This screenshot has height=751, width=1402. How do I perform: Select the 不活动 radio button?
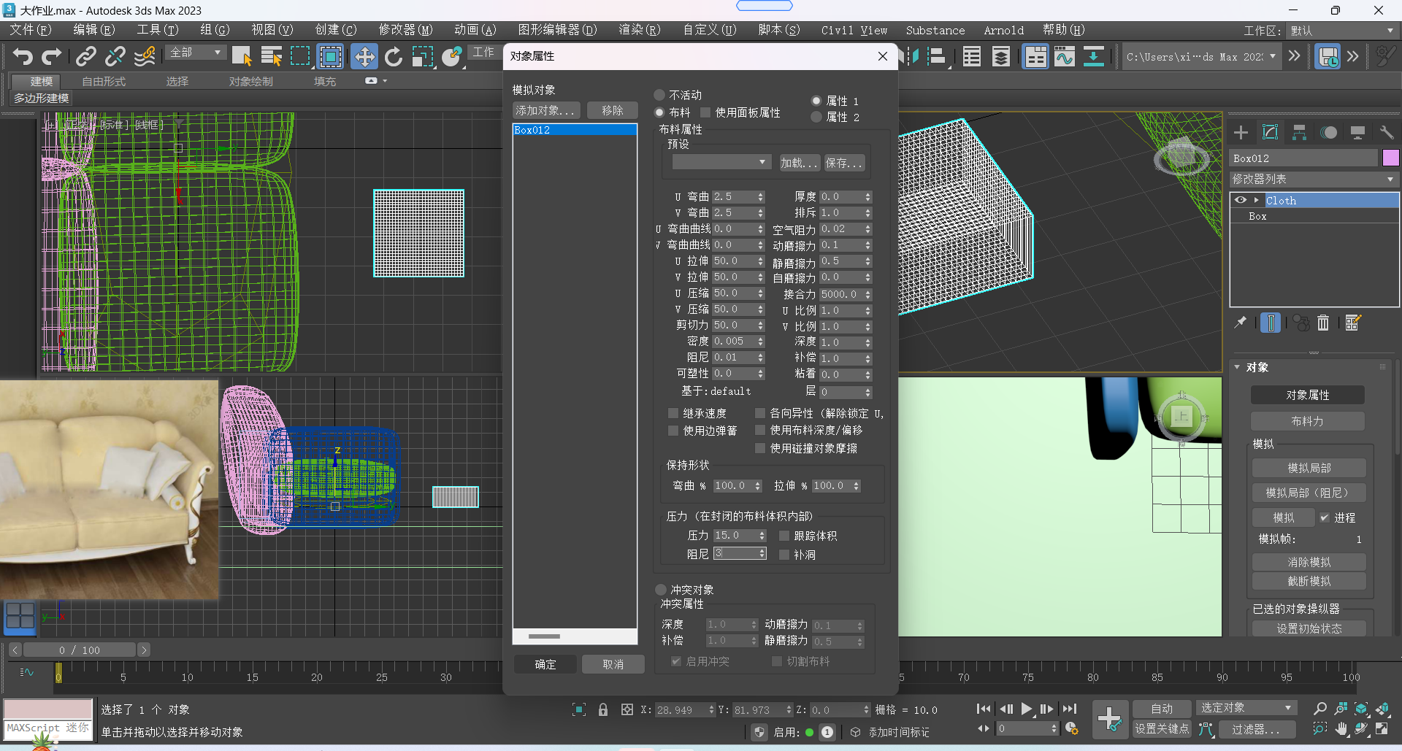coord(659,95)
